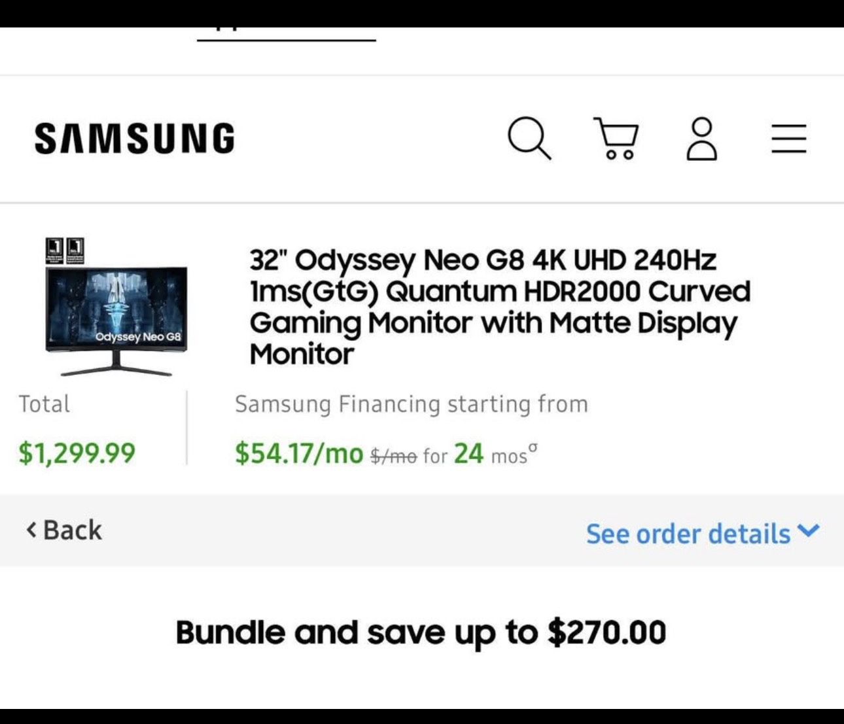Click the Samsung Financing starting from label
Screen dimensions: 844x724
(412, 404)
